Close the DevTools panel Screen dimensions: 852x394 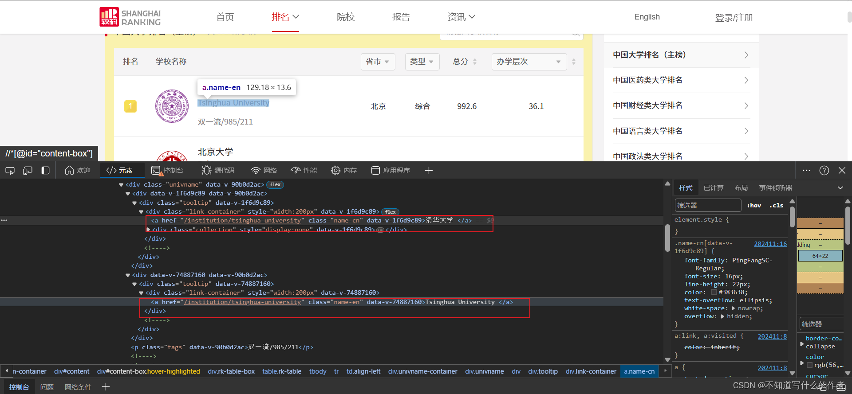click(x=842, y=171)
